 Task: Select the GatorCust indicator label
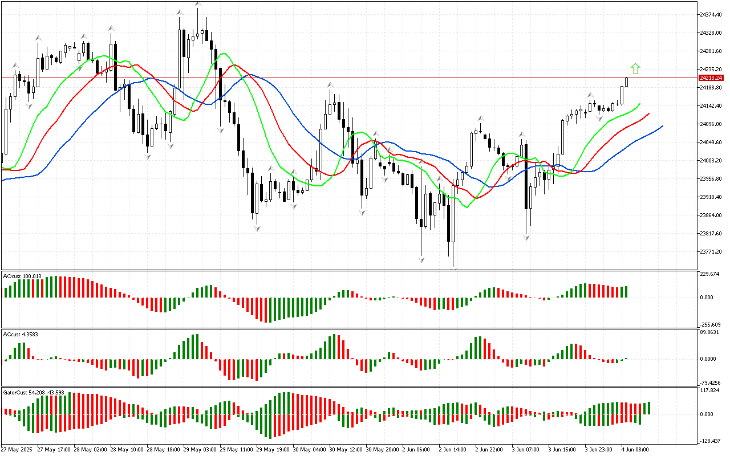coord(33,392)
